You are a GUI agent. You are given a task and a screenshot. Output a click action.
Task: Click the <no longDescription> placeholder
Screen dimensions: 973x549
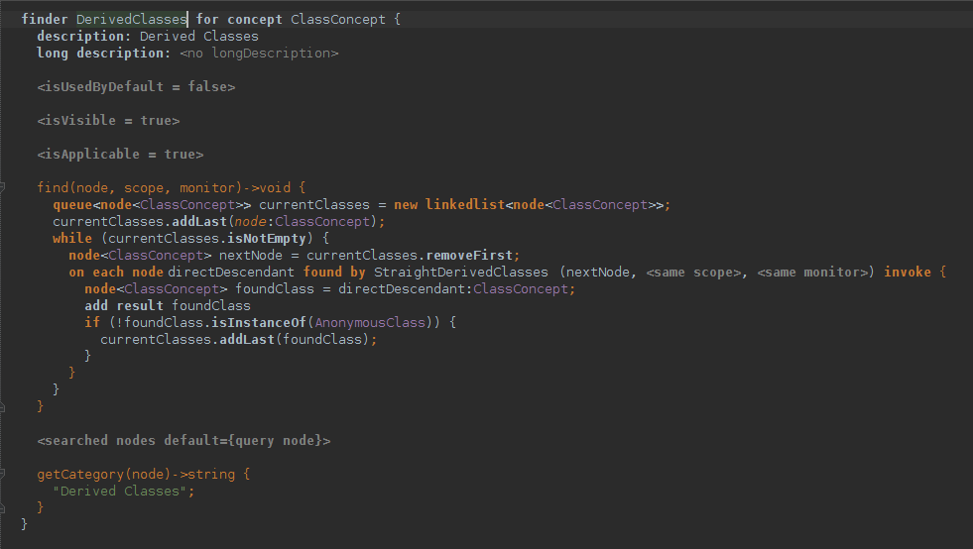pyautogui.click(x=259, y=54)
